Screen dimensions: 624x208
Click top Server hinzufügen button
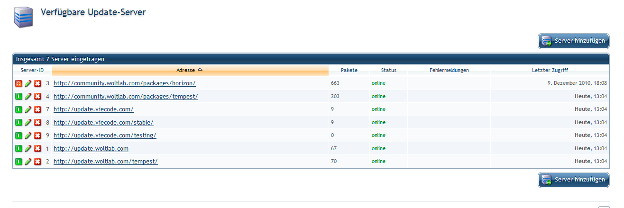573,41
